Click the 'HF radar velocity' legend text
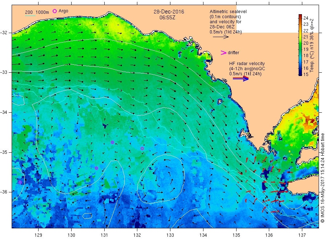The image size is (327, 240). [247, 63]
